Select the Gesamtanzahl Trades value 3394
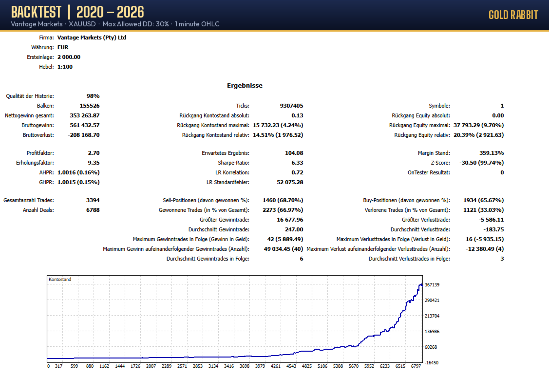Viewport: 549px width, 377px height. [x=93, y=200]
